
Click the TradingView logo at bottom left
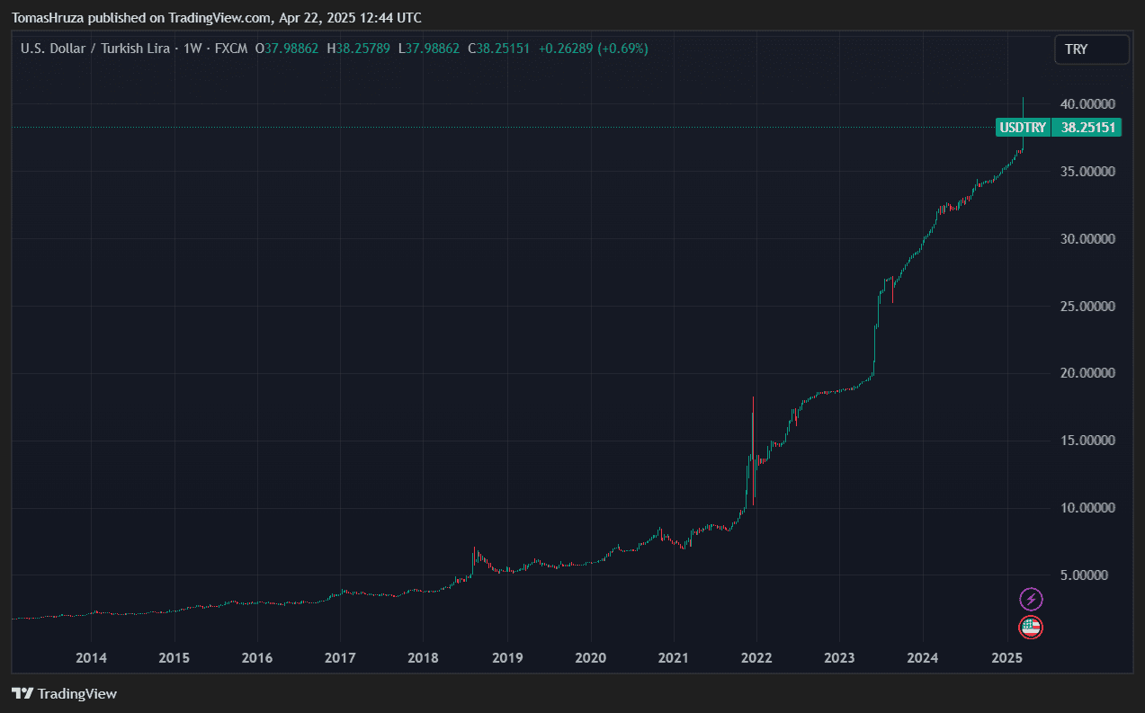tap(64, 693)
